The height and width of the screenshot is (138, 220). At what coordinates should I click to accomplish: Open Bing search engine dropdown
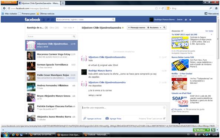click(169, 8)
